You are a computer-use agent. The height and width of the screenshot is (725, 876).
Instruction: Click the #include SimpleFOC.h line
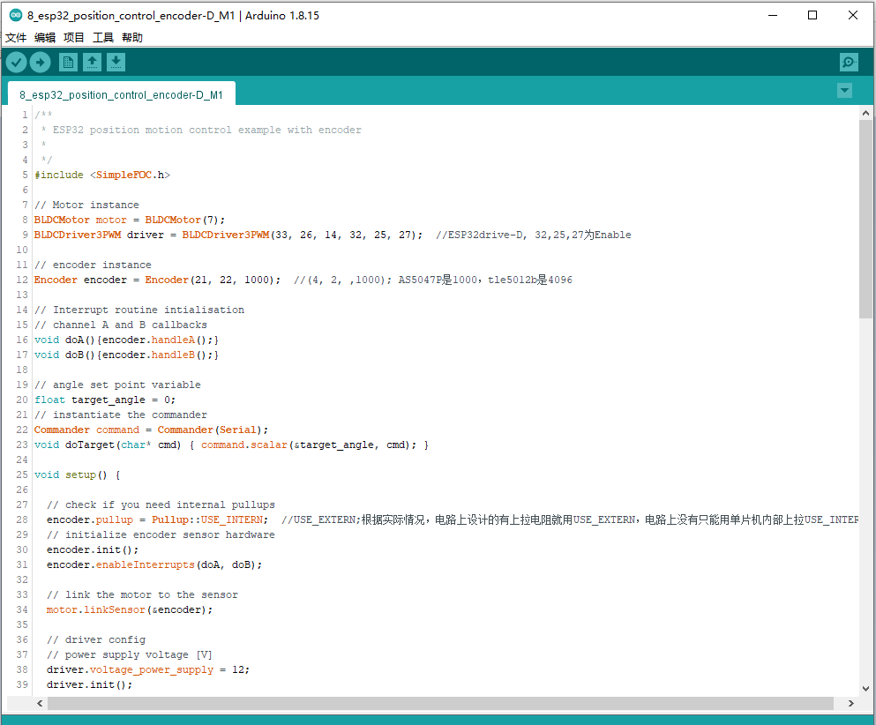click(x=101, y=175)
